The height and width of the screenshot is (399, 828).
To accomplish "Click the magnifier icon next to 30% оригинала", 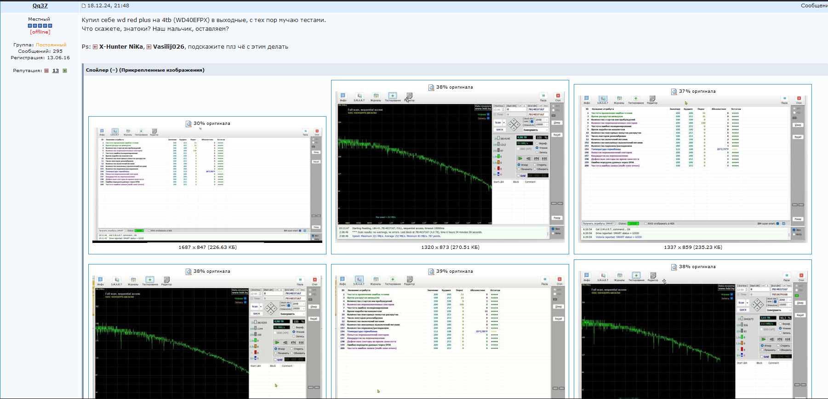I will point(188,124).
